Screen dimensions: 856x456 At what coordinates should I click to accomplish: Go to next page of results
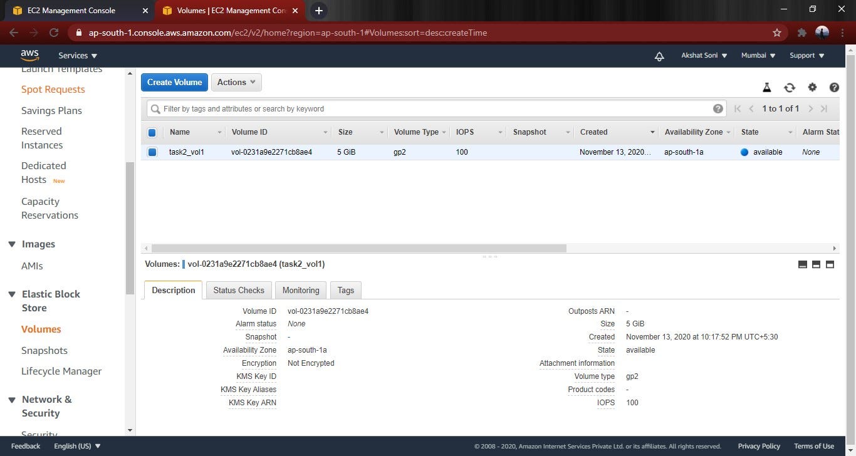(810, 108)
